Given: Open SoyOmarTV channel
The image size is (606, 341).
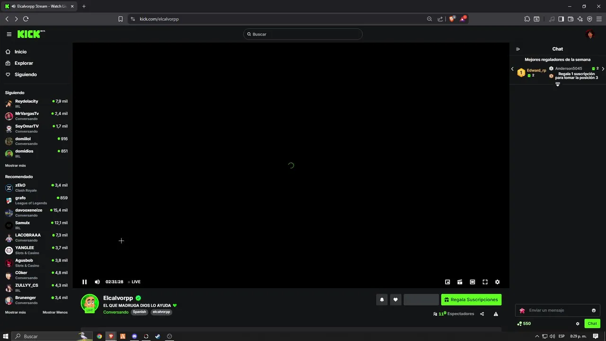Looking at the screenshot, I should point(36,128).
